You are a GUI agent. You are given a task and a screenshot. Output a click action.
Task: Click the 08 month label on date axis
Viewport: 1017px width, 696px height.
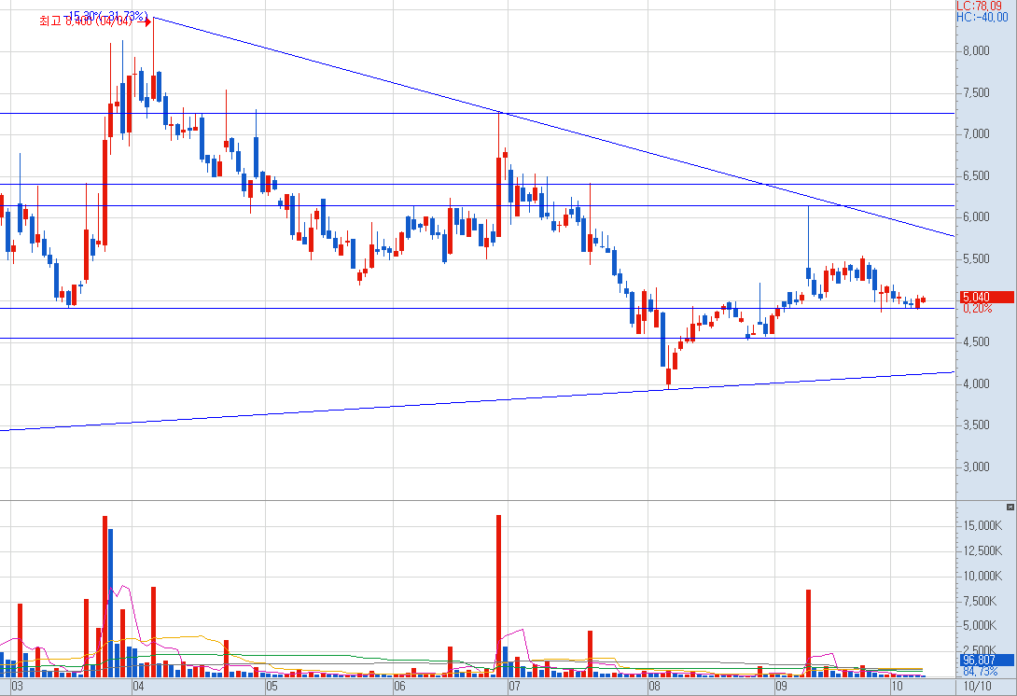coord(654,687)
